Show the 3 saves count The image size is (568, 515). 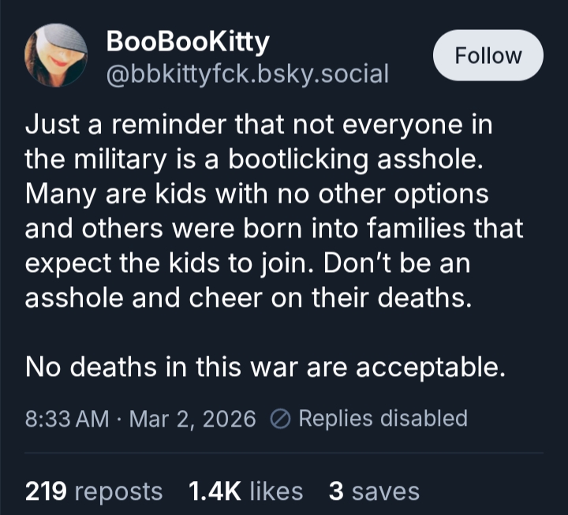click(373, 491)
